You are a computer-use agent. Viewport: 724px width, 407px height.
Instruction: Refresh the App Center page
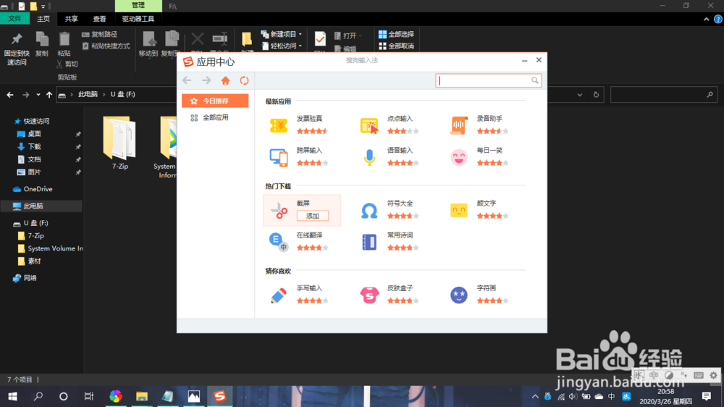coord(244,81)
